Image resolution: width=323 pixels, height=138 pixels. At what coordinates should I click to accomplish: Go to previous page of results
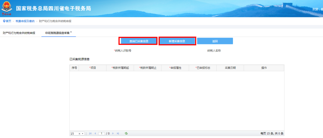(x=95, y=134)
